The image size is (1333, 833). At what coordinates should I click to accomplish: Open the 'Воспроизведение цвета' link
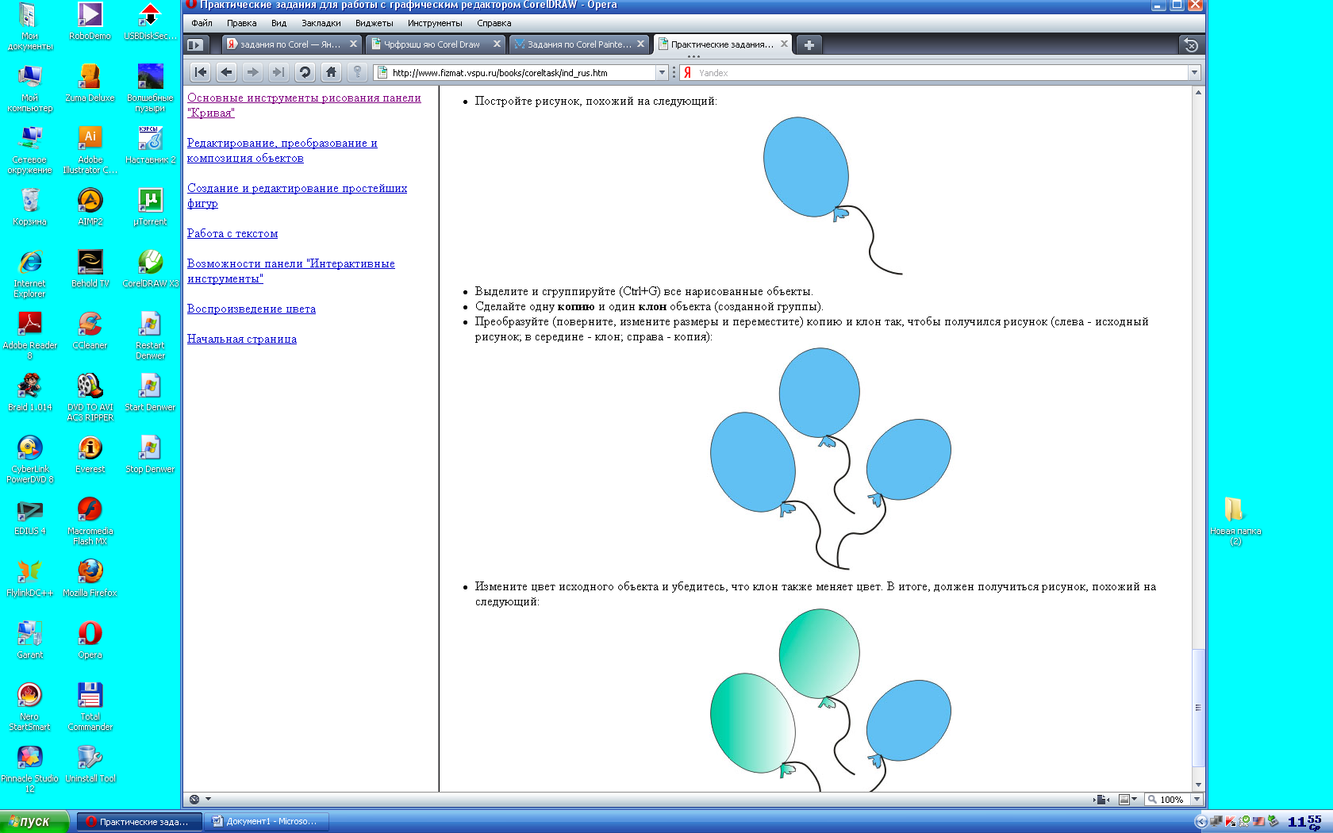pyautogui.click(x=252, y=309)
